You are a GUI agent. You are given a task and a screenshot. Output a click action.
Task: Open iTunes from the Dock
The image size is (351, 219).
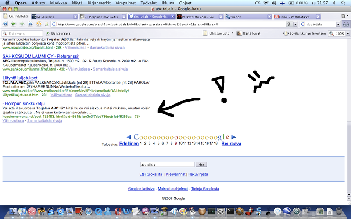click(x=22, y=212)
